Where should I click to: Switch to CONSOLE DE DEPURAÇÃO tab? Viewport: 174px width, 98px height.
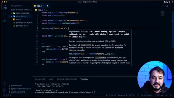pyautogui.click(x=67, y=79)
